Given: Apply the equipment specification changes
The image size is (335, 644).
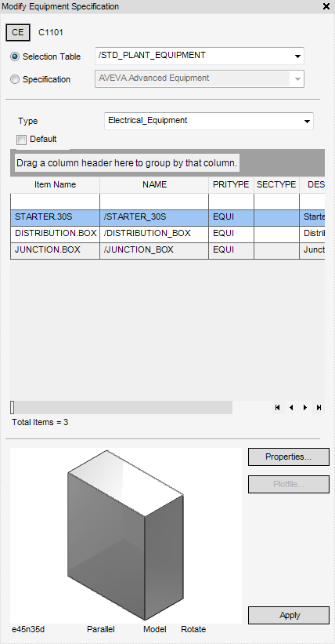Looking at the screenshot, I should point(288,615).
